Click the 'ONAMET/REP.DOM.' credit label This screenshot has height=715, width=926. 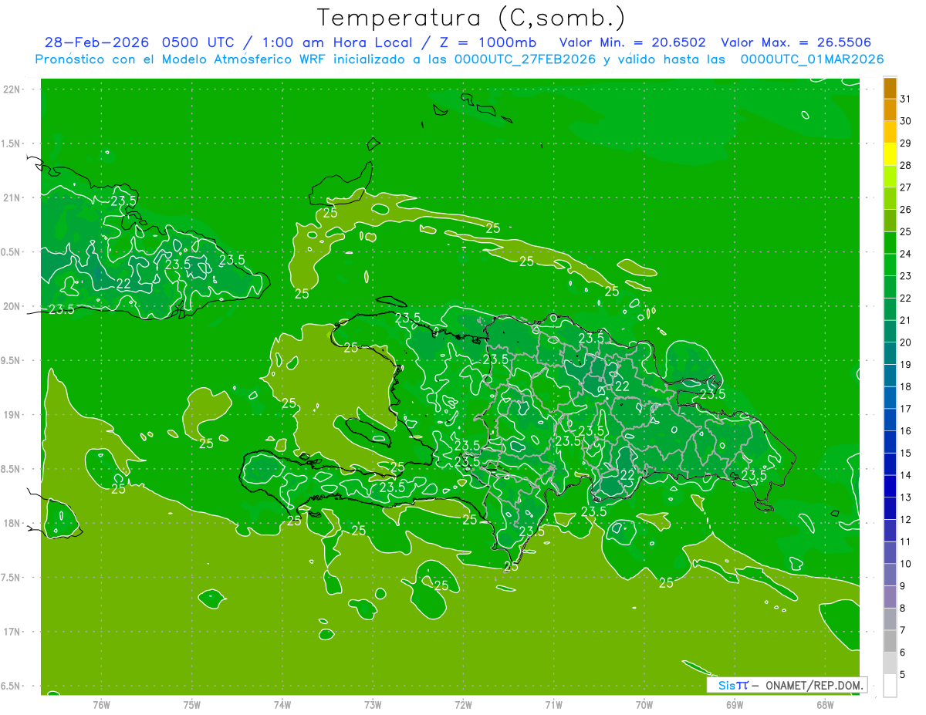[x=815, y=686]
